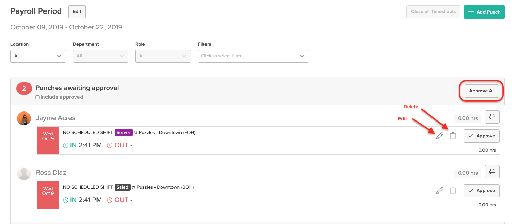Open the Location dropdown
Image resolution: width=512 pixels, height=224 pixels.
(38, 56)
